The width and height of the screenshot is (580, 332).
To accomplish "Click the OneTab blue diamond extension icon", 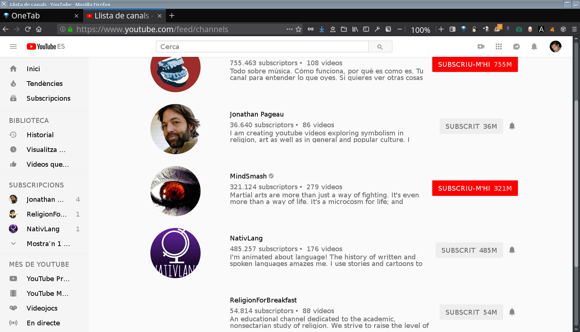I will click(464, 29).
